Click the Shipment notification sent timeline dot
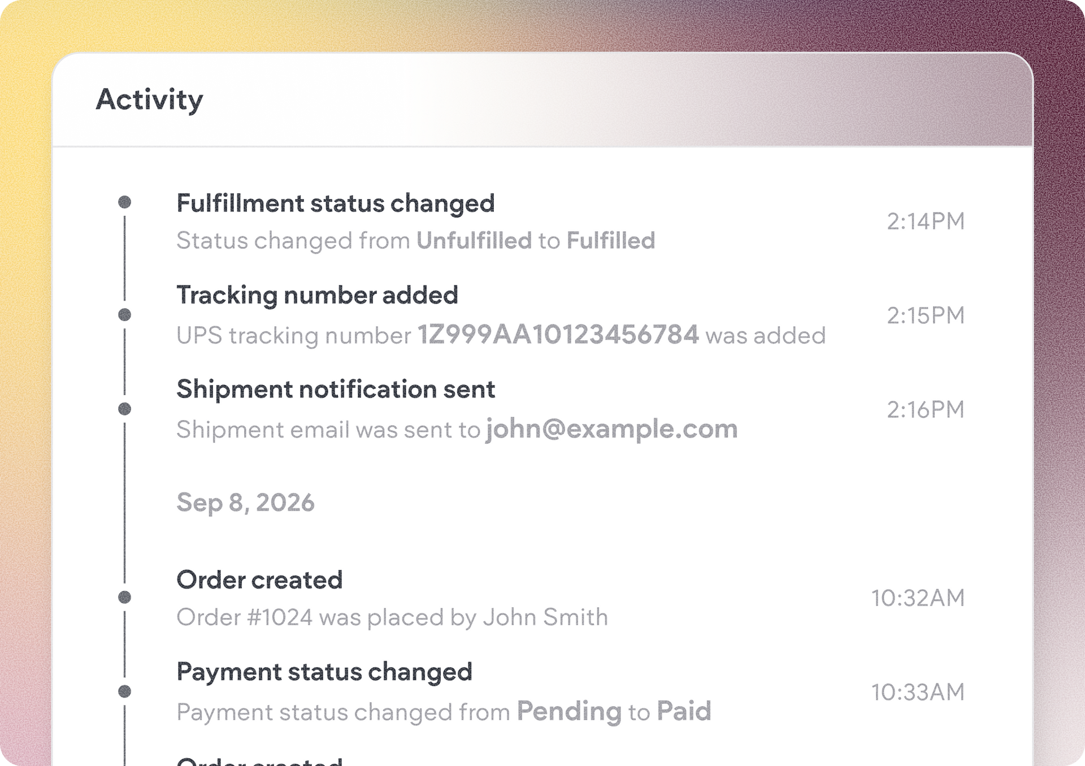This screenshot has height=766, width=1085. [x=125, y=409]
